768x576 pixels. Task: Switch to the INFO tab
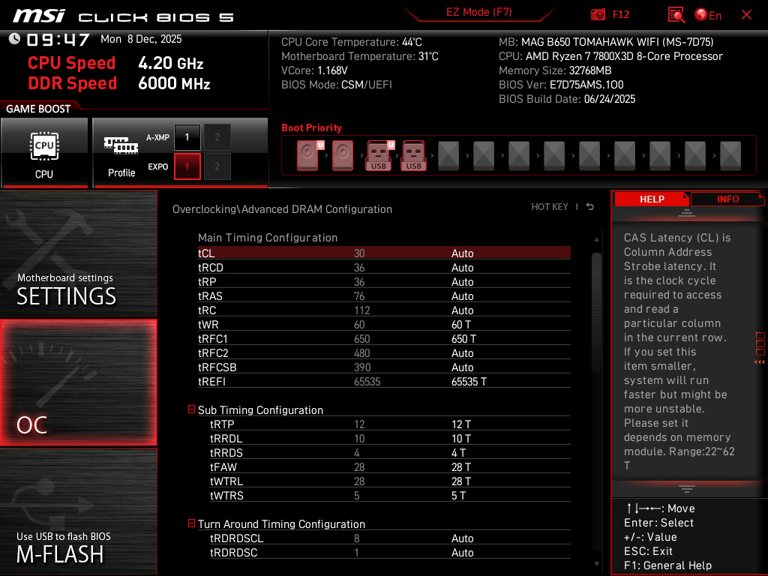[727, 199]
